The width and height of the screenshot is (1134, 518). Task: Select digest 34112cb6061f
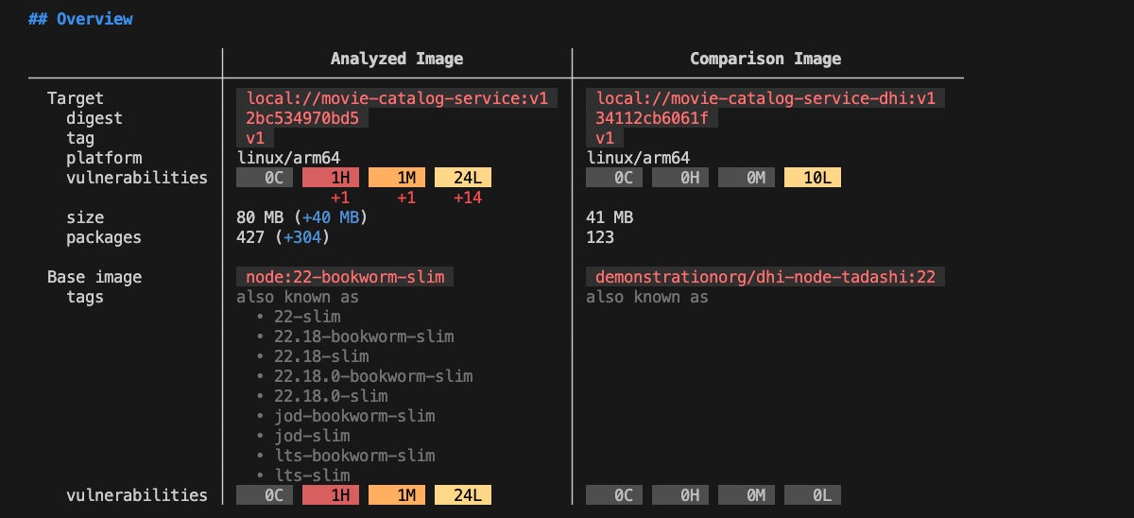pos(652,118)
